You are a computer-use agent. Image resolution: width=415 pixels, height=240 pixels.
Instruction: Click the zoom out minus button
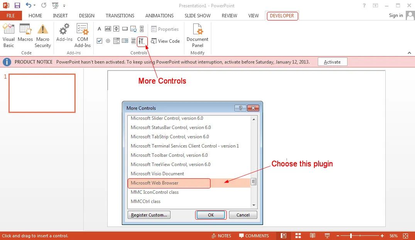(338, 236)
